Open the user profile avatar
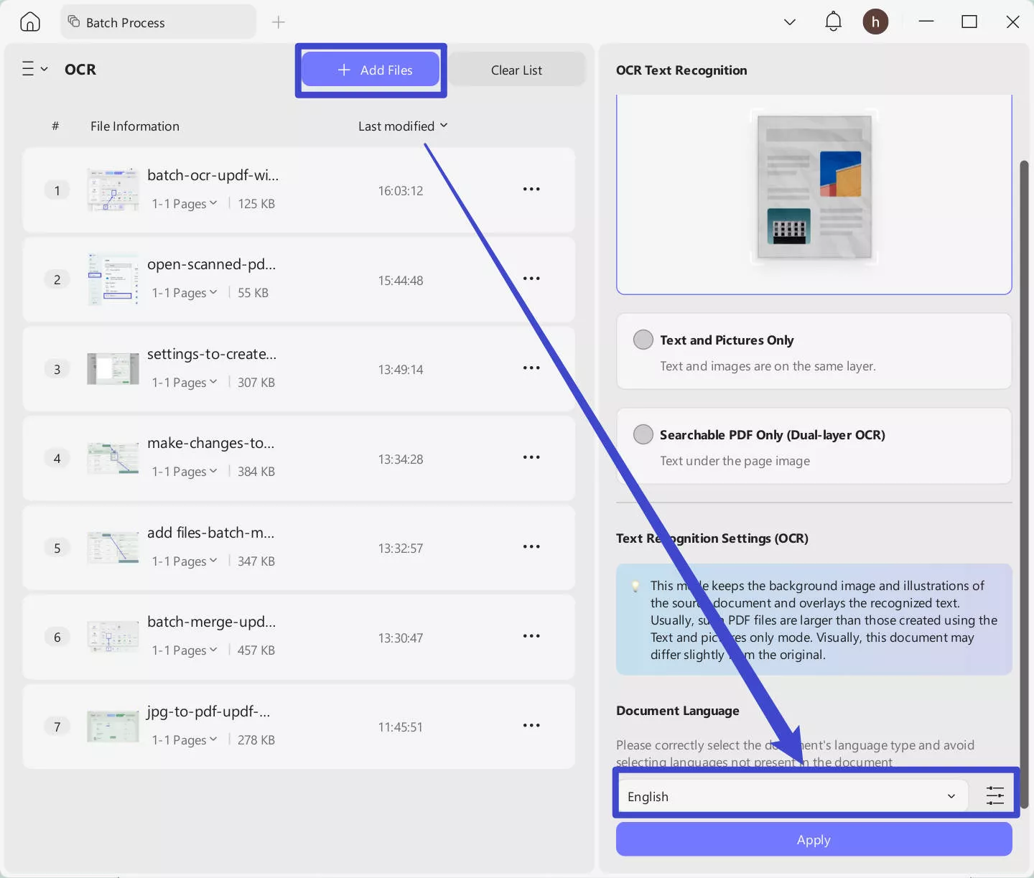Image resolution: width=1034 pixels, height=878 pixels. [x=875, y=22]
